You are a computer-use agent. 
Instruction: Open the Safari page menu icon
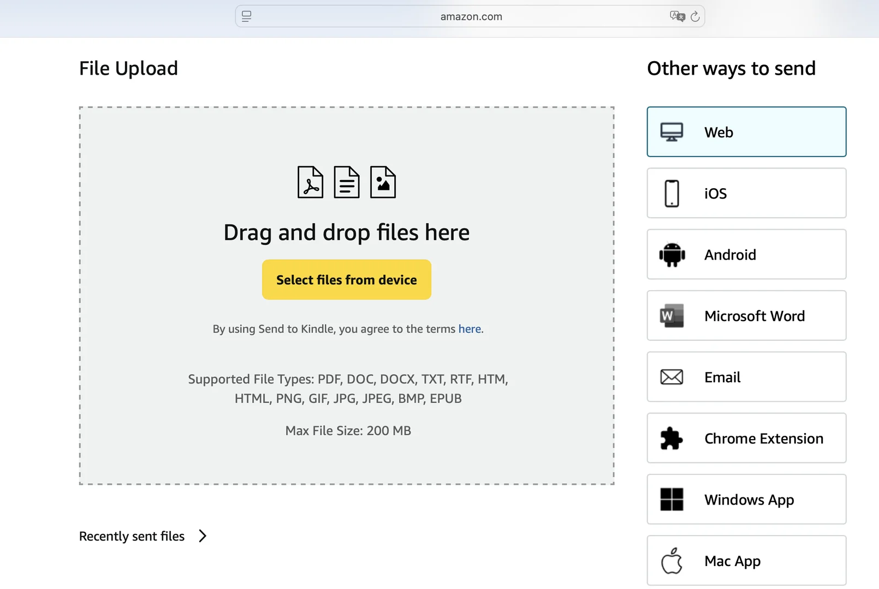coord(247,16)
